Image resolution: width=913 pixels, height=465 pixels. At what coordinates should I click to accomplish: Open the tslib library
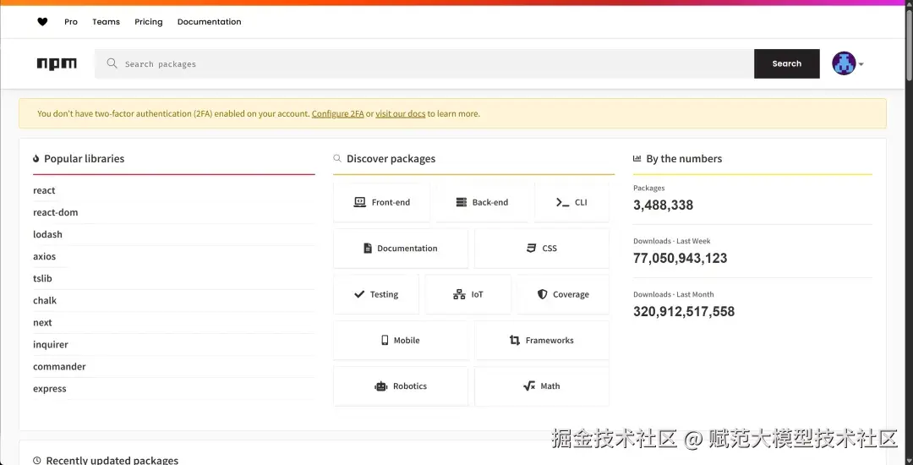click(x=42, y=279)
